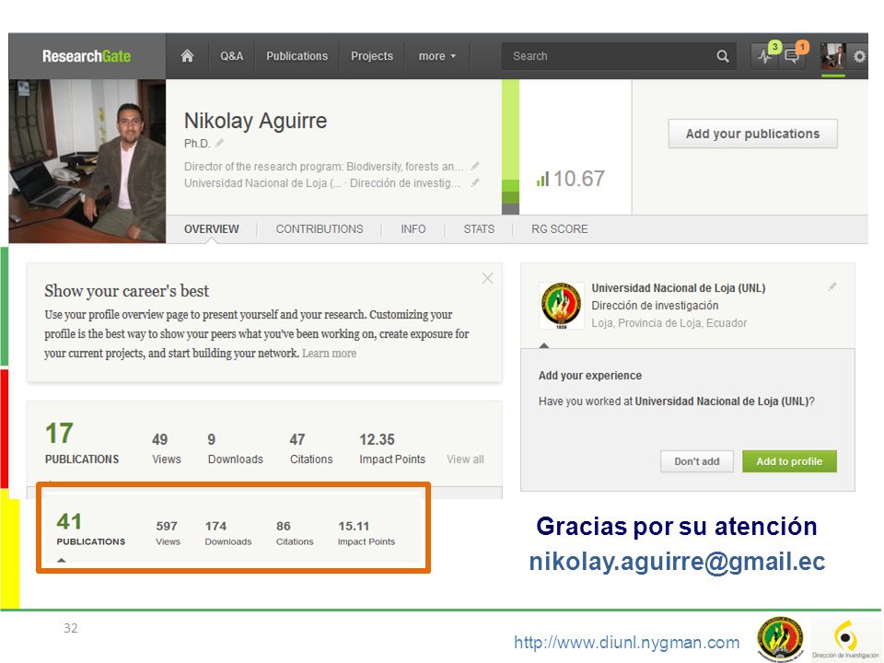Close the Show your career's best box
Screen dimensions: 884x663
488,278
